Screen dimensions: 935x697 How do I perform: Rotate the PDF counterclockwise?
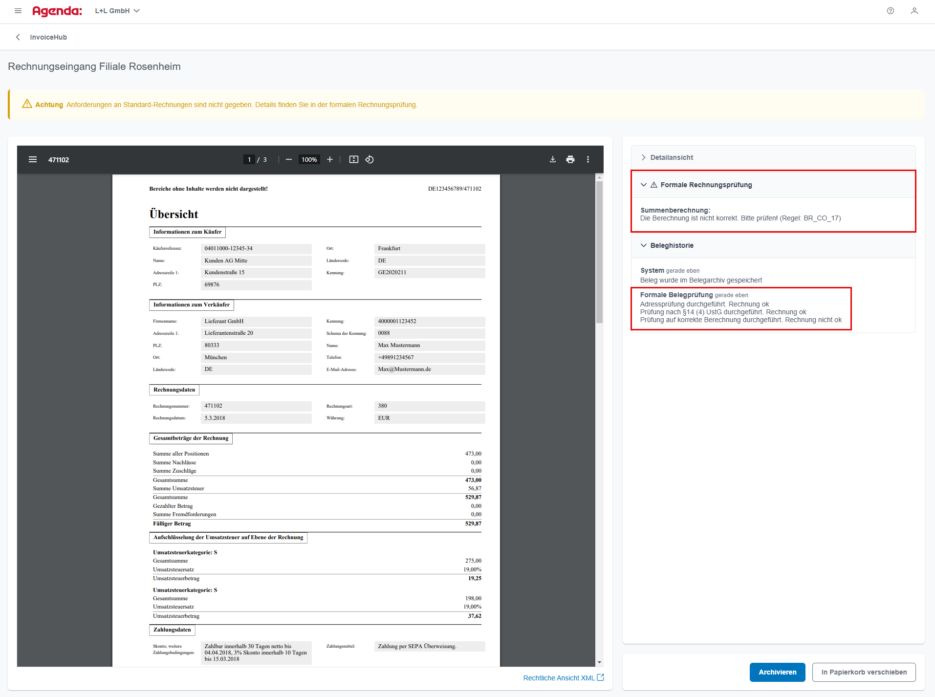tap(370, 159)
